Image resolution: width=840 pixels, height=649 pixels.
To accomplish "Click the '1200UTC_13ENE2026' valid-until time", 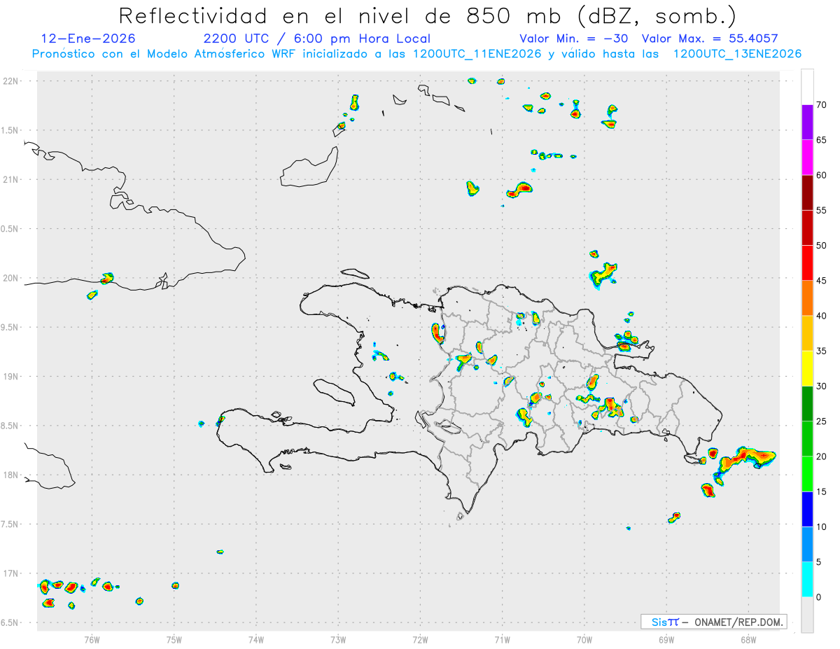I will 737,54.
